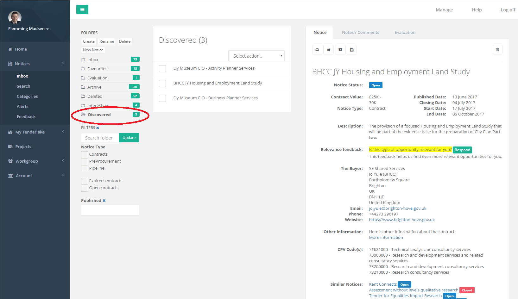Expand the Flemming Madsen user menu
Screen dimensions: 518x299
click(x=28, y=29)
